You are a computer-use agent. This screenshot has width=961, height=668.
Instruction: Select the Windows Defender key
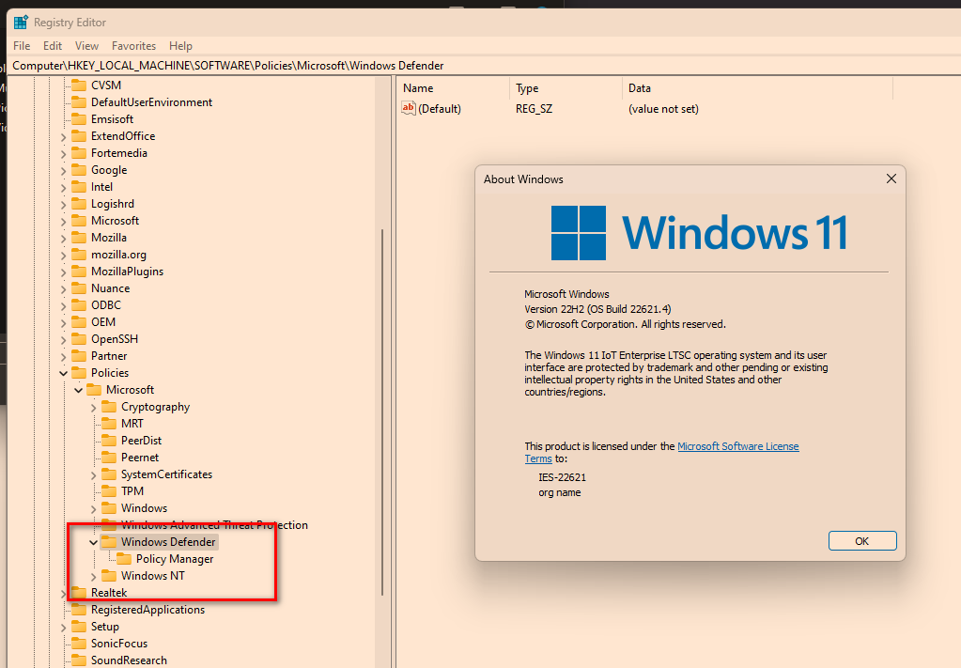click(168, 542)
